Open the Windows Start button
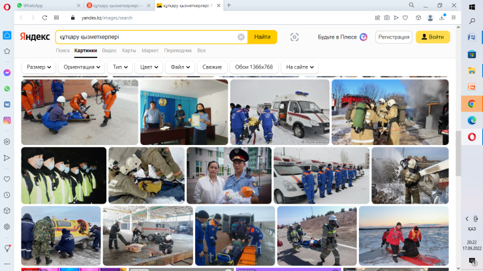The image size is (483, 271). click(472, 7)
